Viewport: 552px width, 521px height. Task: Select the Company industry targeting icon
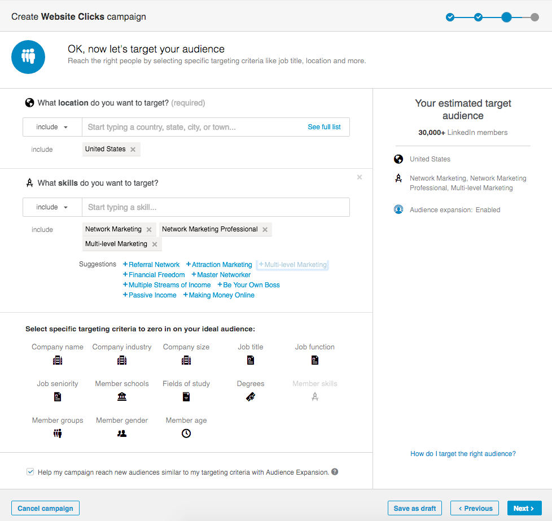click(x=122, y=360)
